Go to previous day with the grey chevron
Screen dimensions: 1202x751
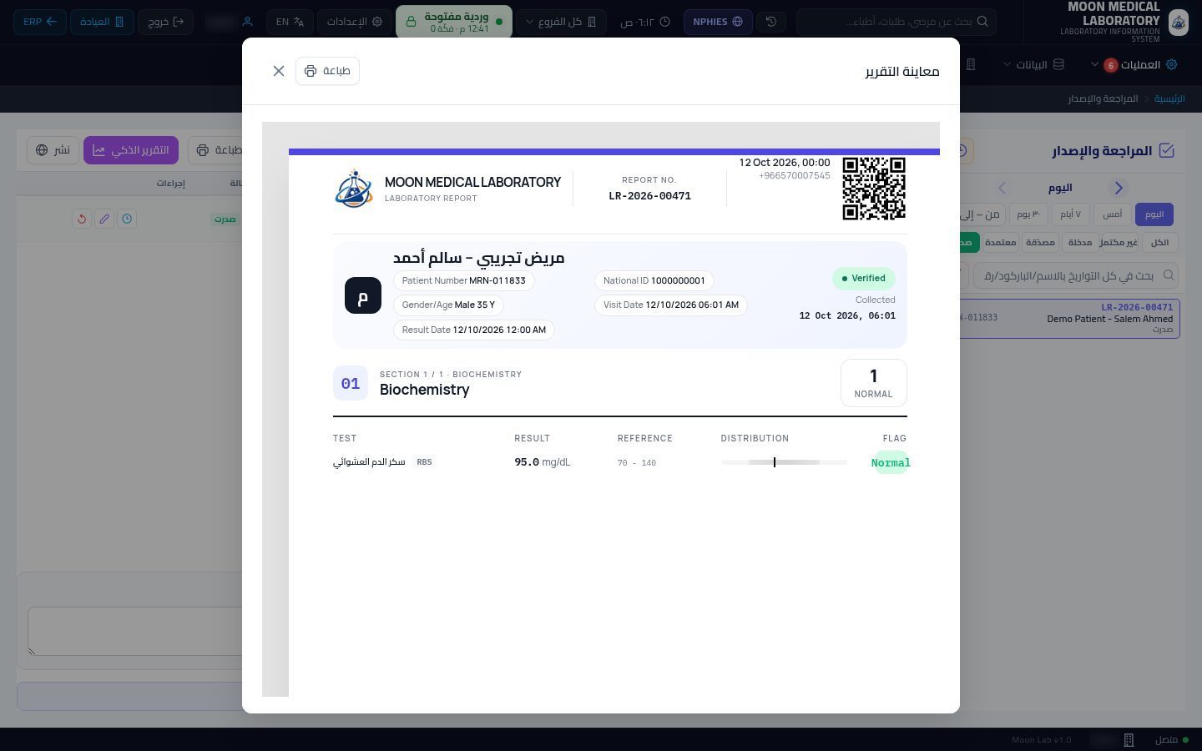1003,188
